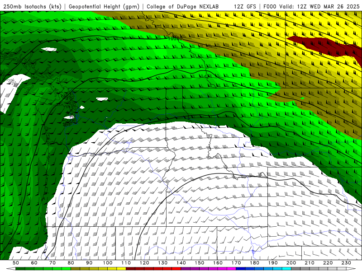Click the 'College of DuPage NEXLAB' label
Image resolution: width=362 pixels, height=271 pixels.
pos(183,7)
